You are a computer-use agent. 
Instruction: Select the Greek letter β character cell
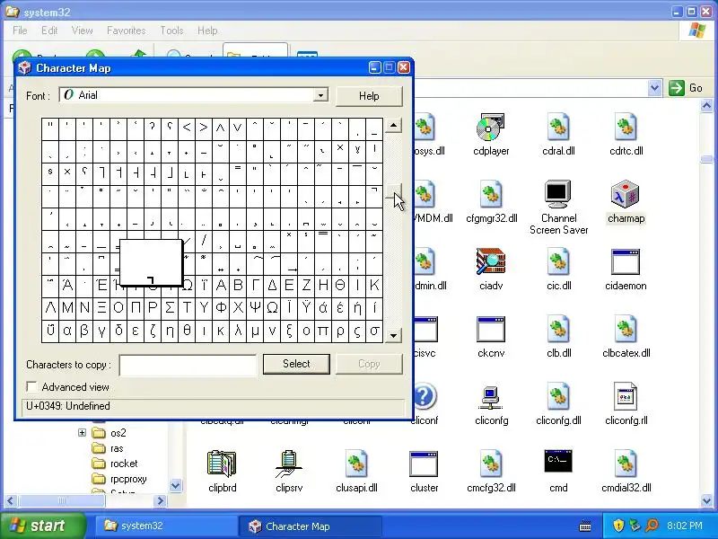(x=84, y=331)
